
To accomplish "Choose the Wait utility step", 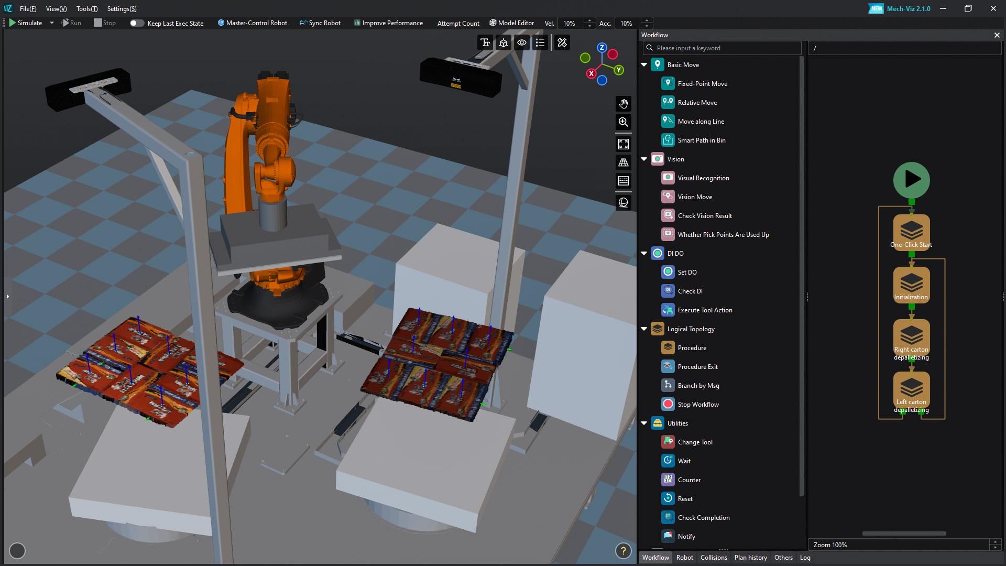I will (684, 461).
